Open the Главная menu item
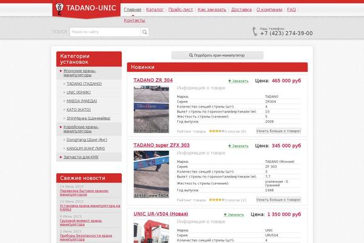This screenshot has height=243, width=364. point(132,10)
